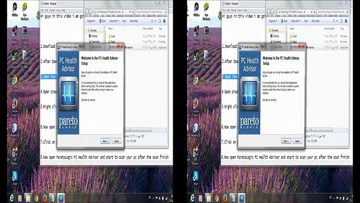Click media player taskbar icon in left copy
This screenshot has height=203, width=360.
[20, 198]
